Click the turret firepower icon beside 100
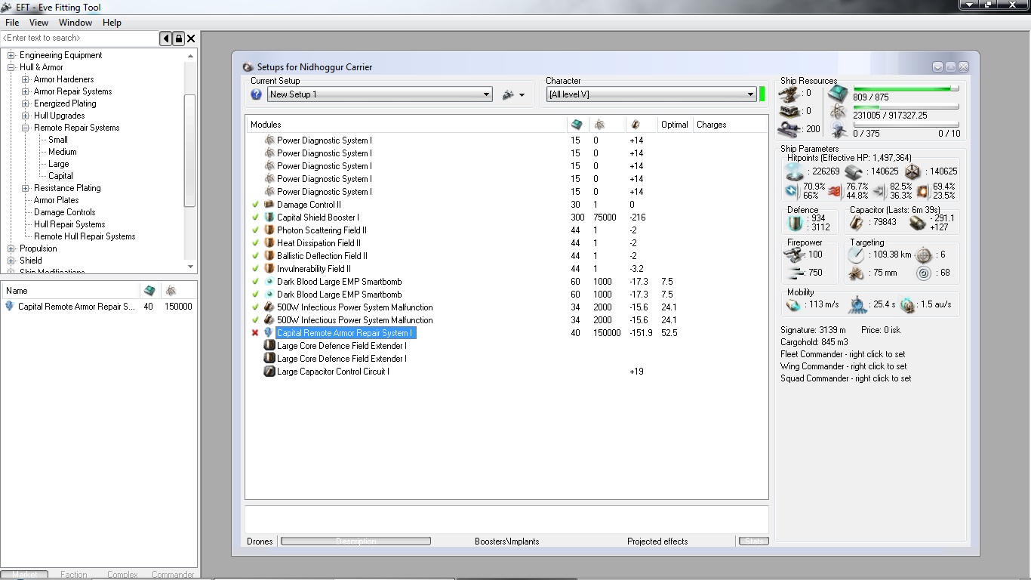This screenshot has width=1031, height=580. [792, 255]
